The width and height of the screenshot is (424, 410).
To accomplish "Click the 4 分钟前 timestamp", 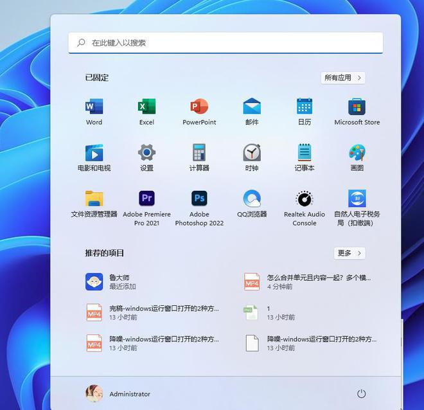I will (279, 287).
